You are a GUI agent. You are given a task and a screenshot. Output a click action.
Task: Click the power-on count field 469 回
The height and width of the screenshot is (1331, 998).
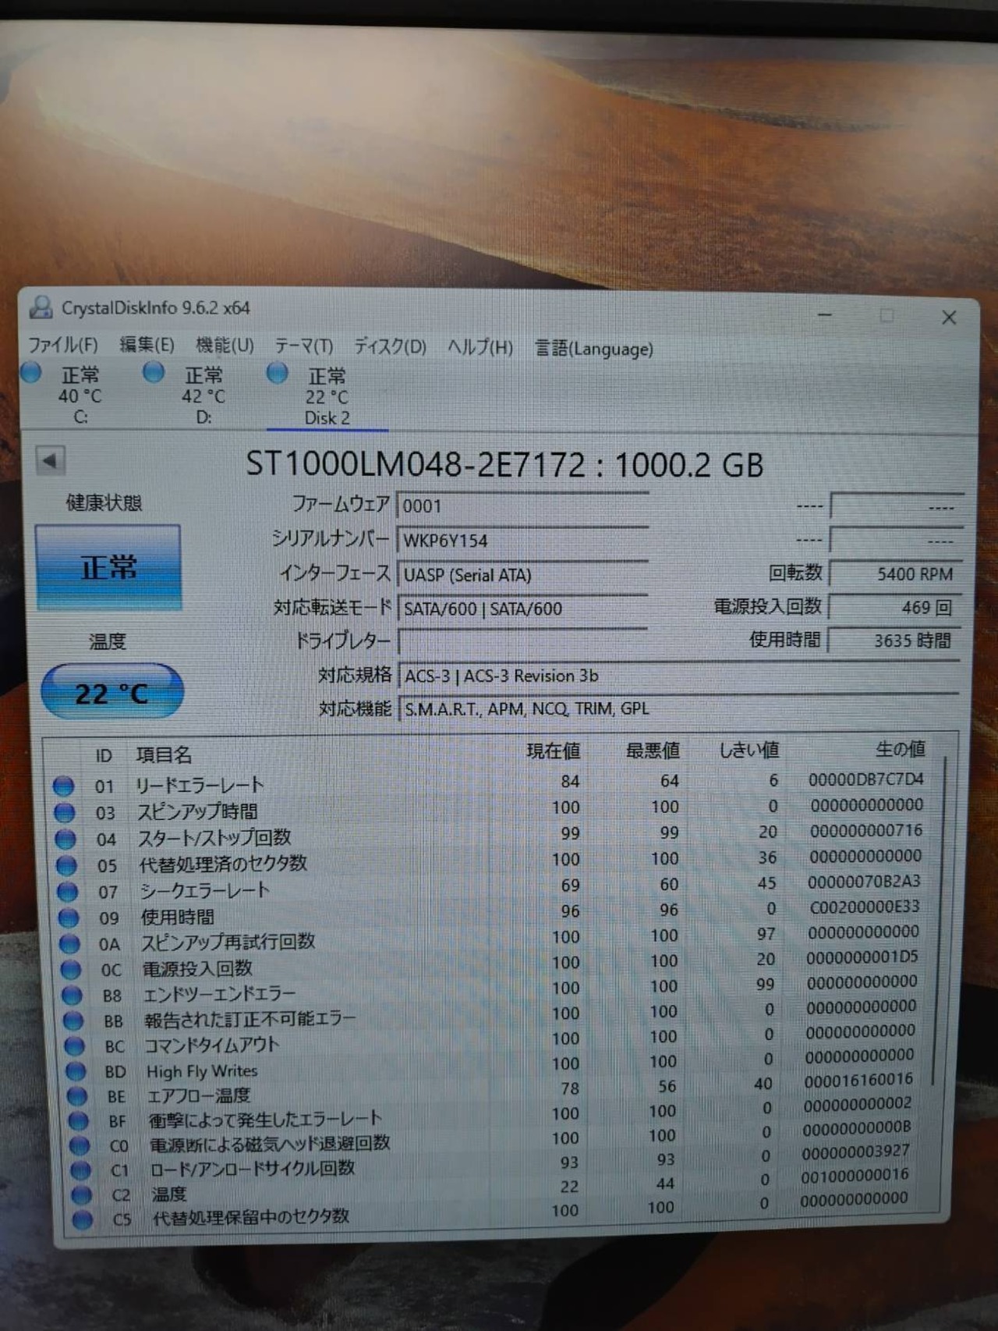[896, 607]
